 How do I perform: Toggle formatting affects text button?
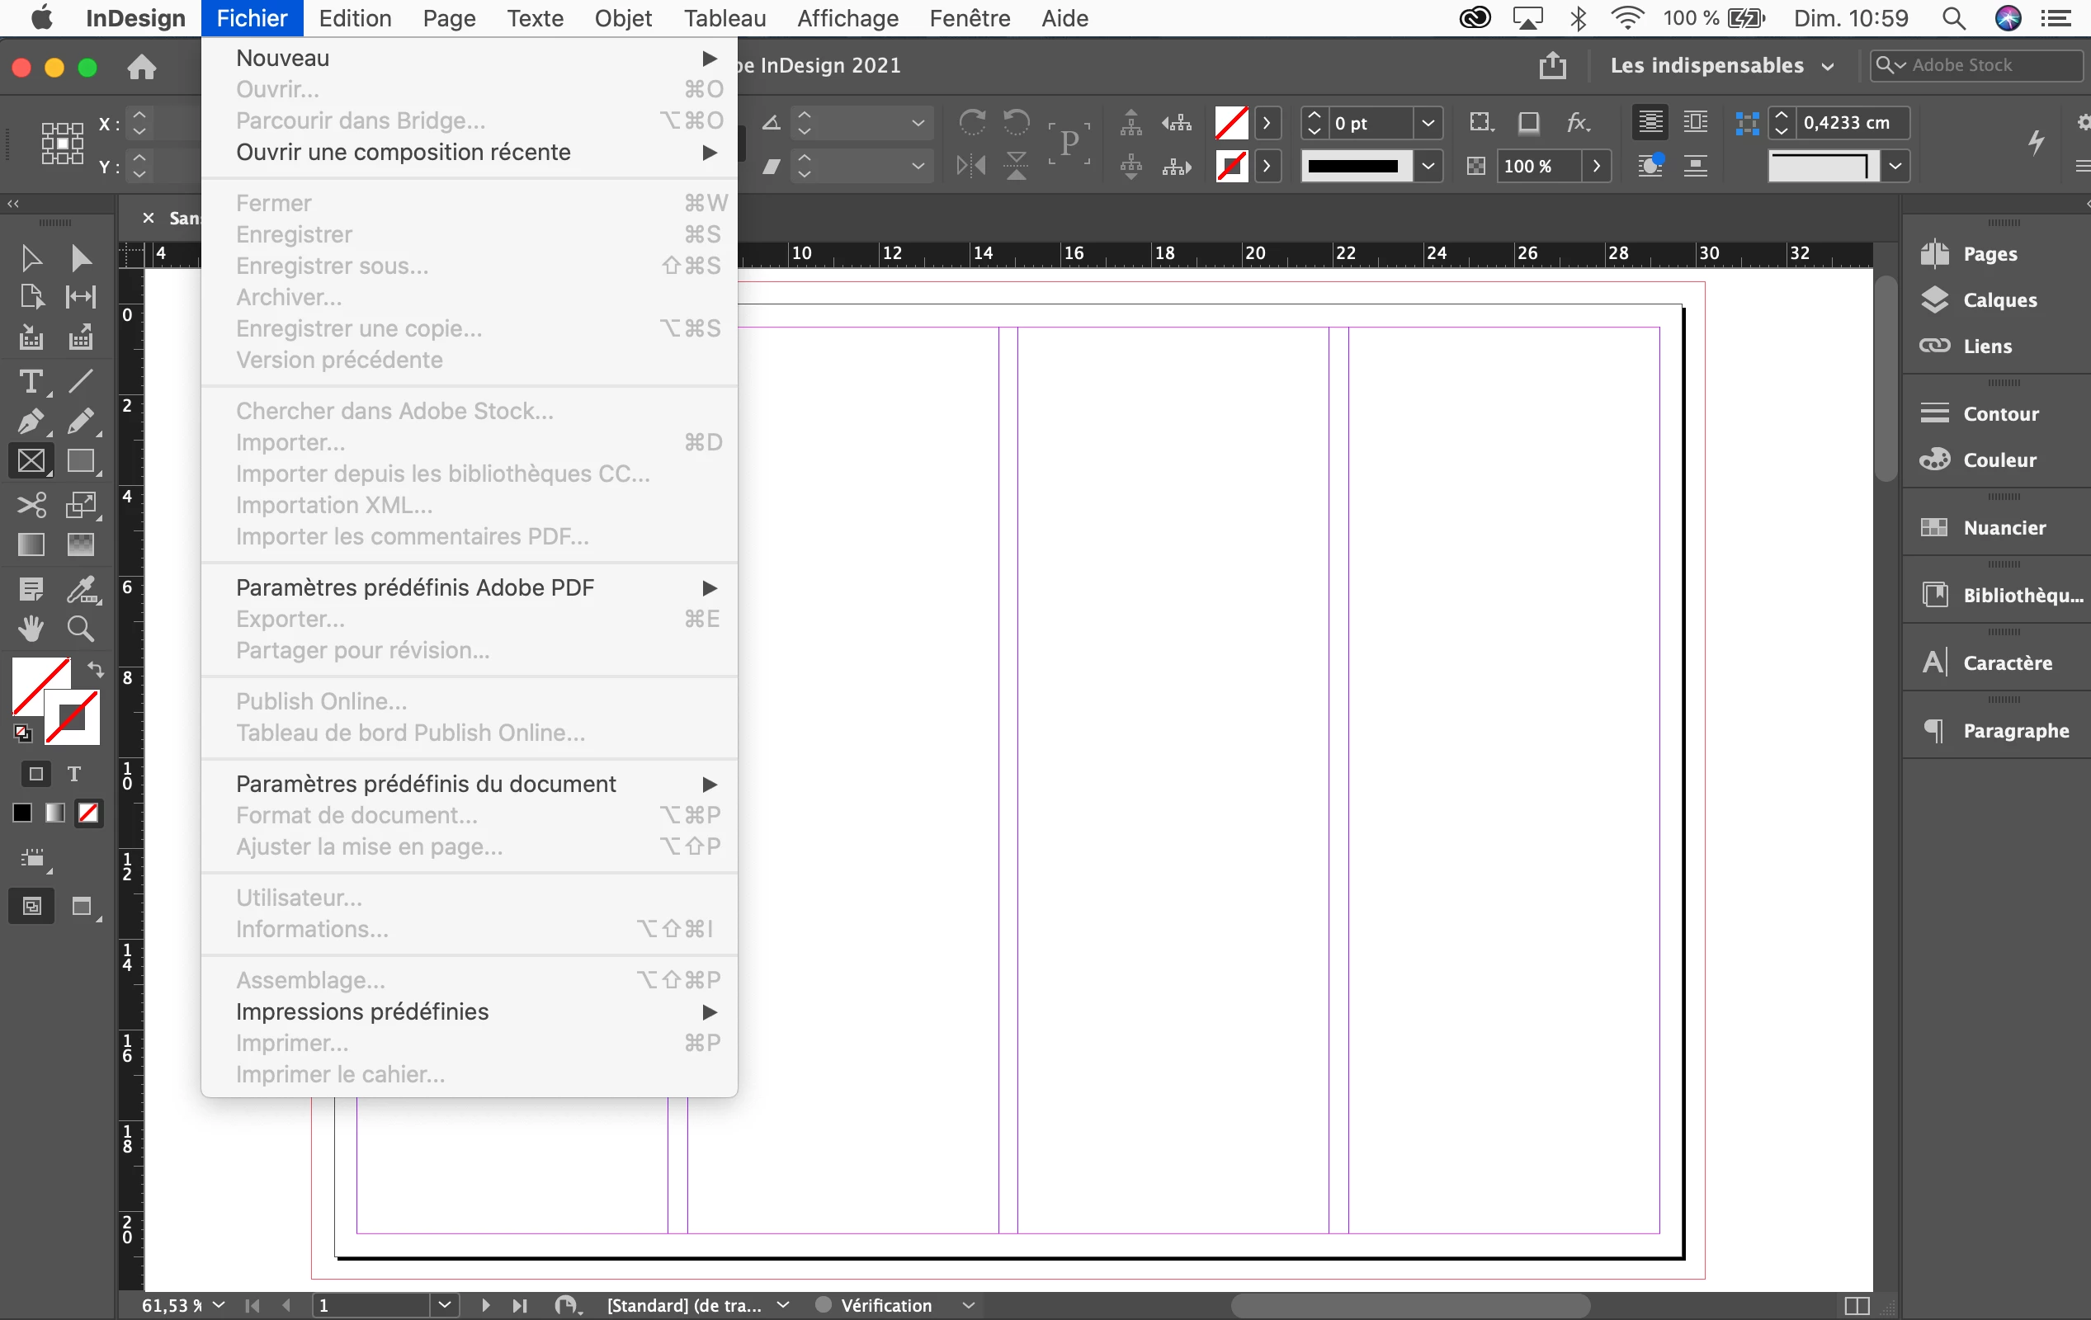(x=74, y=774)
